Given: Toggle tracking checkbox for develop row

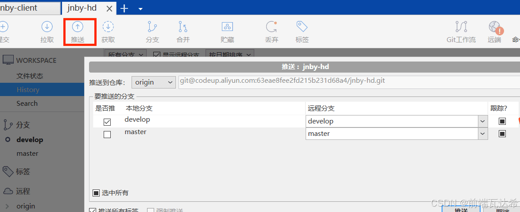Looking at the screenshot, I should coord(502,121).
